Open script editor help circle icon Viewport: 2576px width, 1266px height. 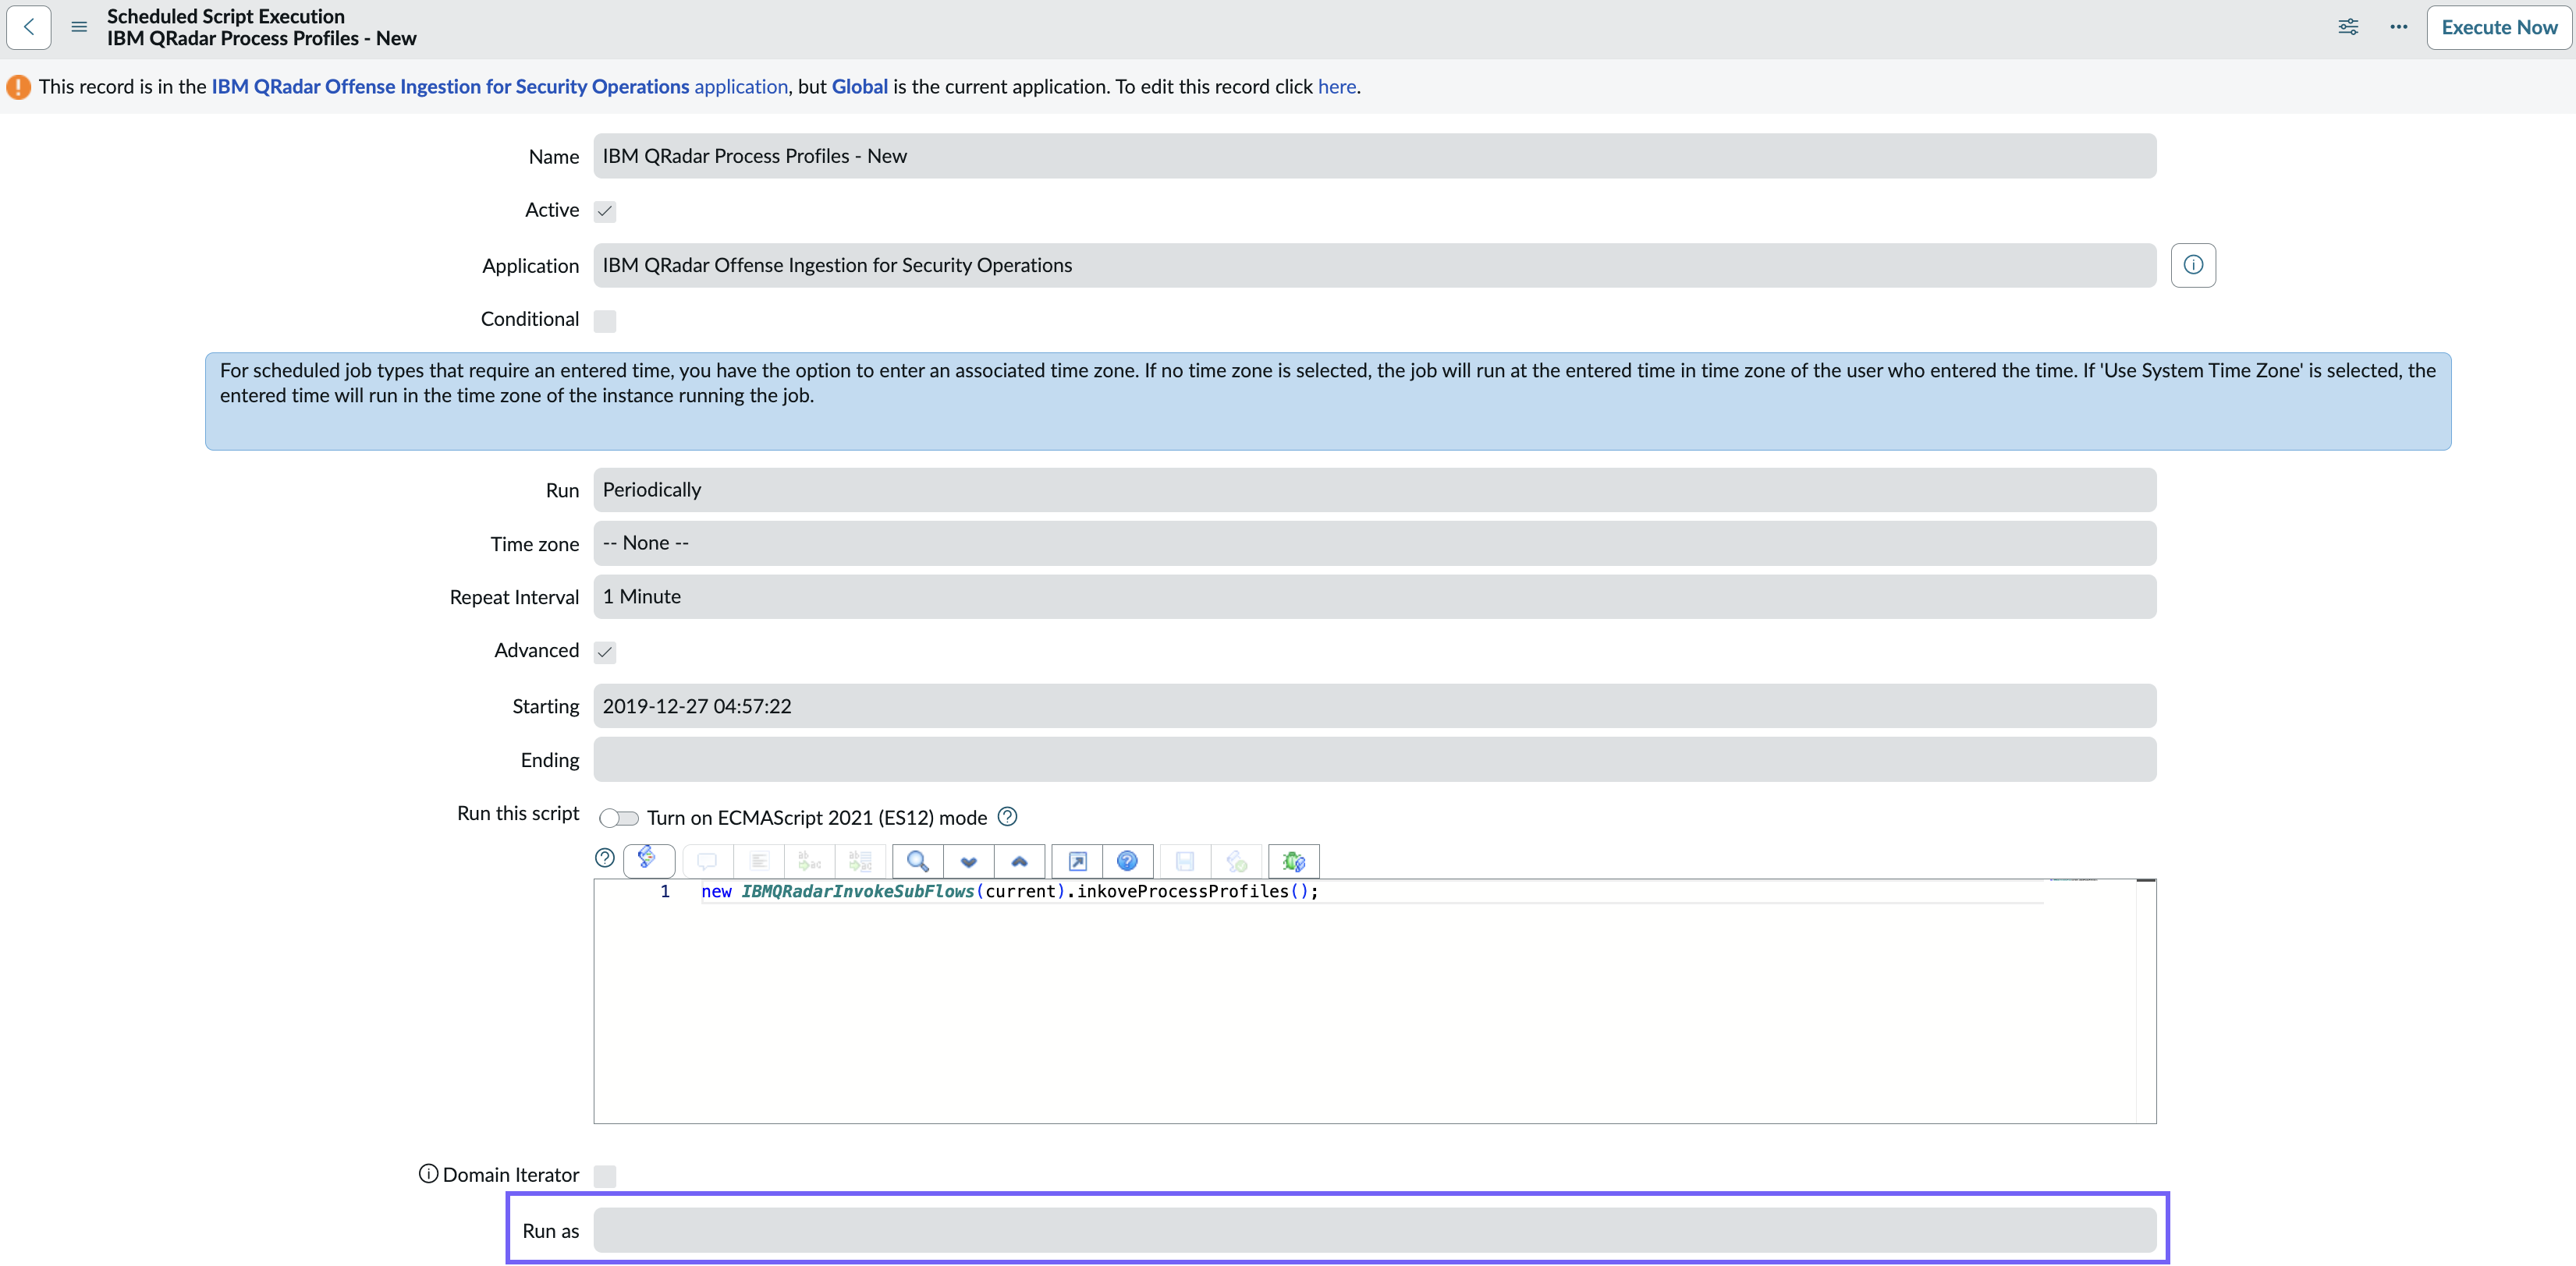[605, 858]
